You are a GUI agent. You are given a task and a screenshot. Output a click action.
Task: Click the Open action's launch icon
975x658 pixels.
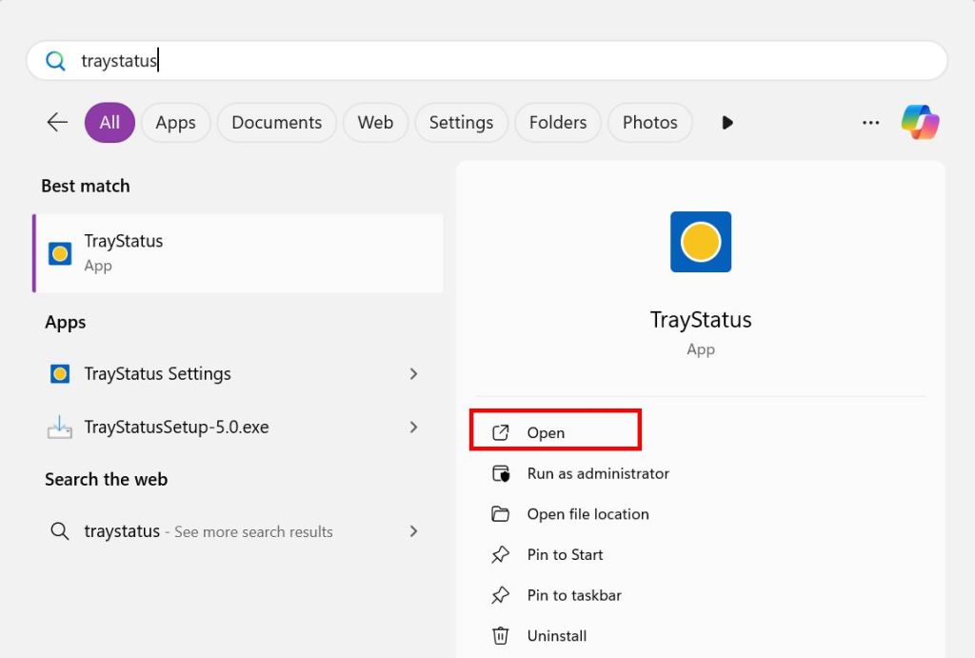501,433
